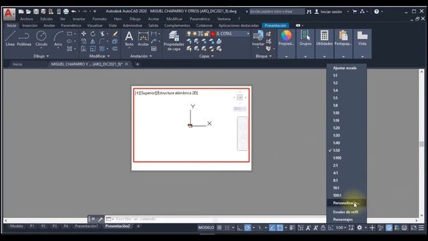Expand the Bloque panel dropdown
Screen dimensions: 428x241
pos(263,56)
